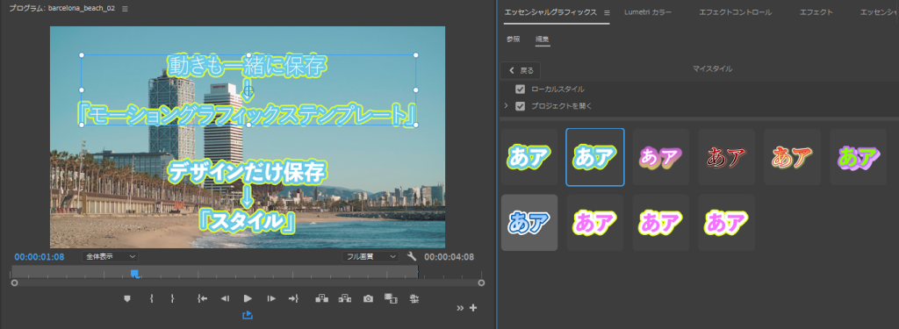Expand the プロジェクトを開く section chevron
The height and width of the screenshot is (329, 899).
click(506, 105)
